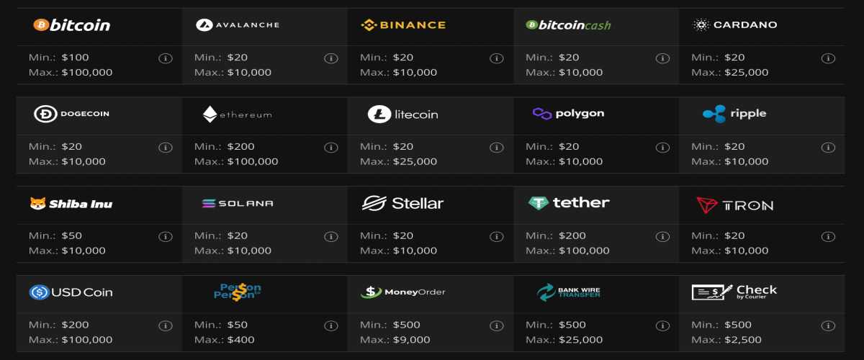View Money Order info icon
The image size is (864, 360).
(x=496, y=326)
